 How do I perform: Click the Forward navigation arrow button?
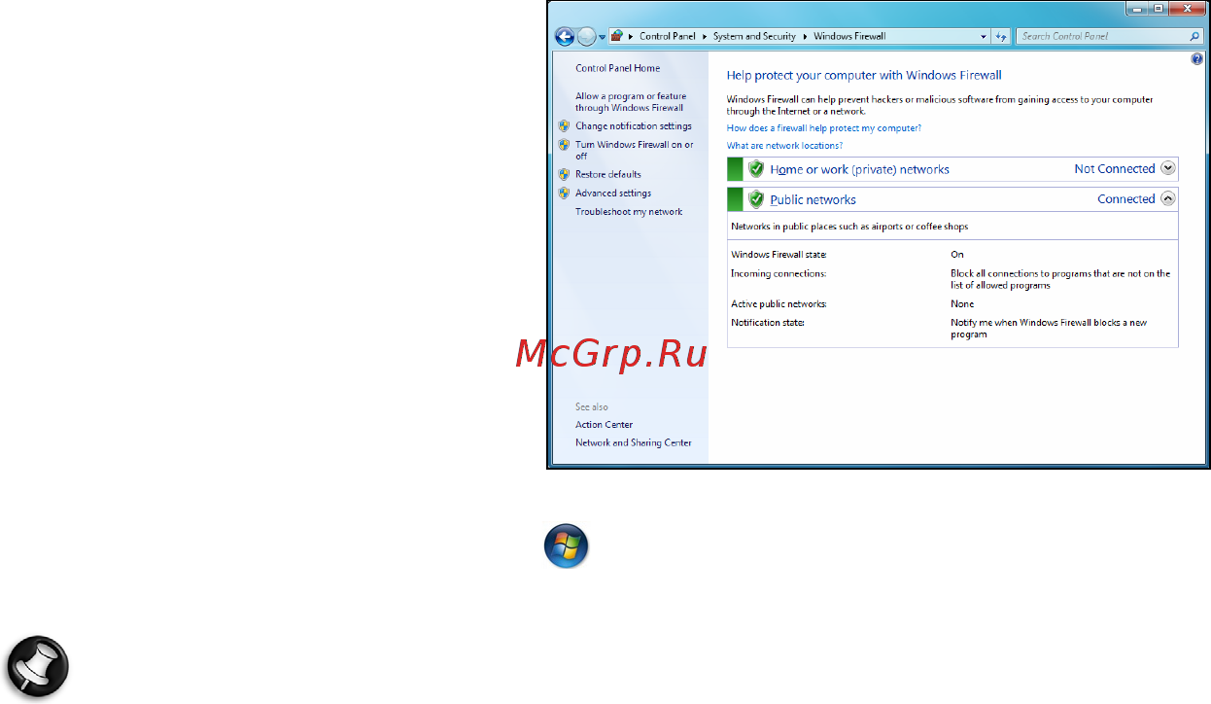click(586, 36)
